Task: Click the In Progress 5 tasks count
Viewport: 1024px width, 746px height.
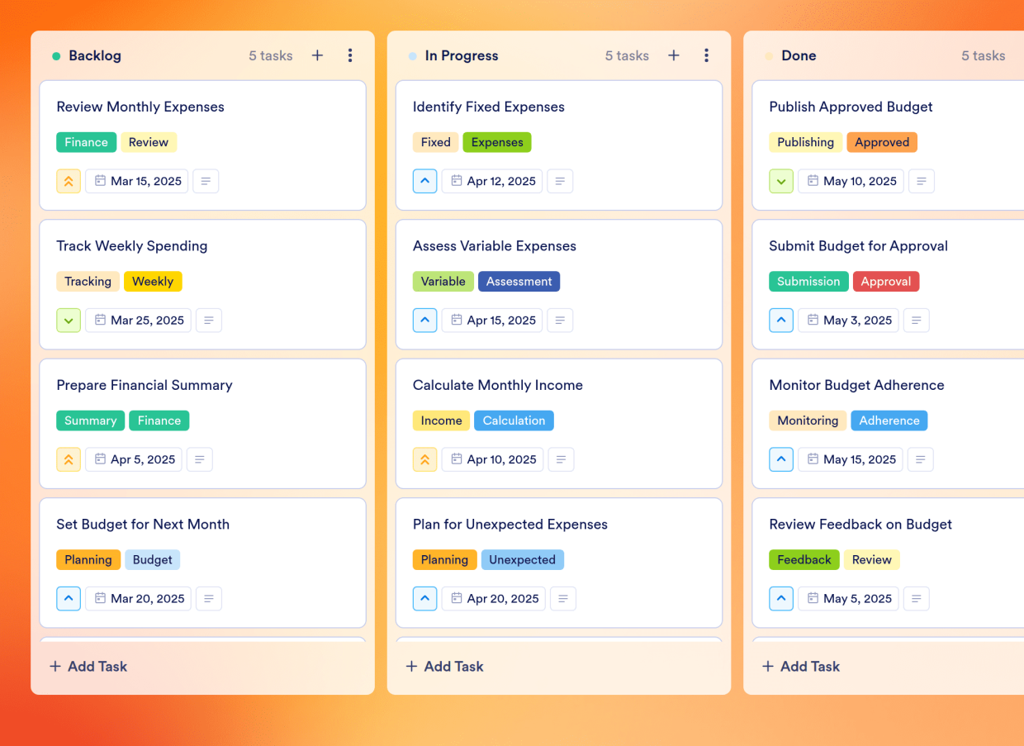Action: 627,55
